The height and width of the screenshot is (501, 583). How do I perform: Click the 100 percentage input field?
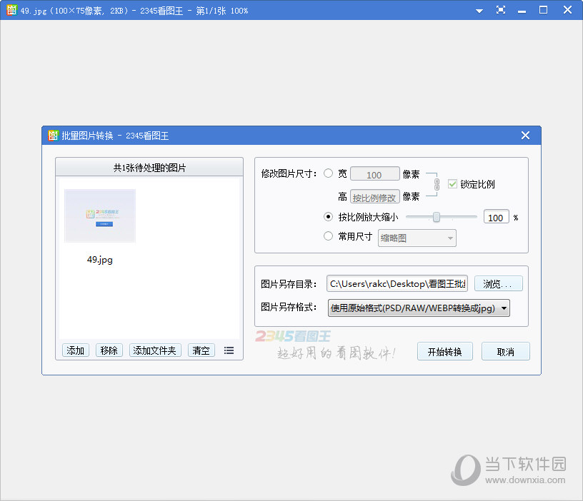[496, 217]
